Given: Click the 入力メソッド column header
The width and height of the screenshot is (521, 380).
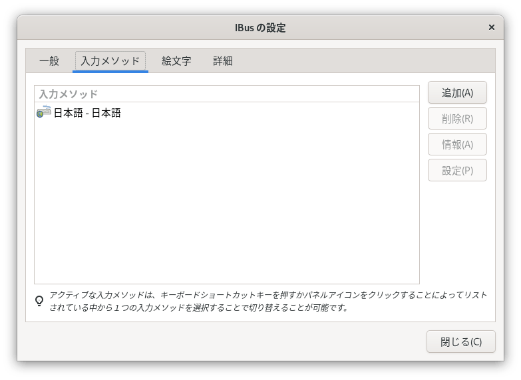Looking at the screenshot, I should (227, 94).
